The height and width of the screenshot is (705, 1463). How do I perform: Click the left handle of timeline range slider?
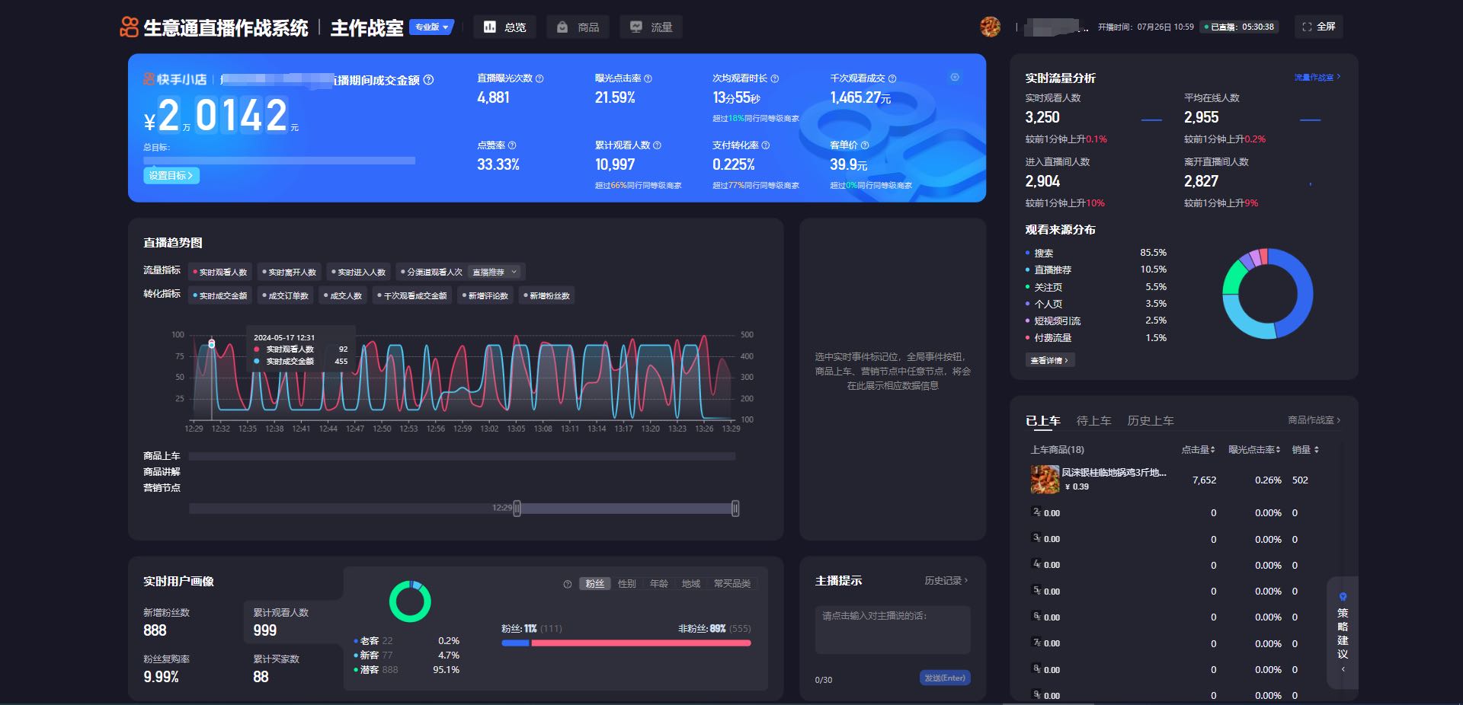click(x=517, y=509)
